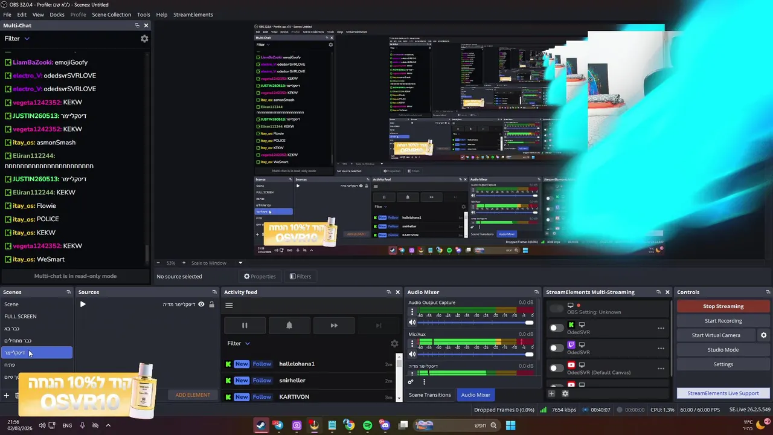Viewport: 773px width, 435px height.
Task: Zoom in the preview with plus button
Action: click(x=184, y=263)
